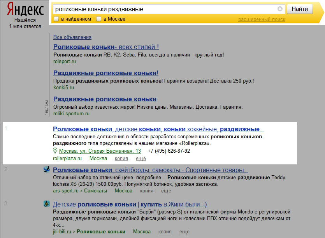The image size is (325, 238).
Task: Open 'Роликовые коньки' breadcrumb of jili-bili
Action: (x=101, y=231)
